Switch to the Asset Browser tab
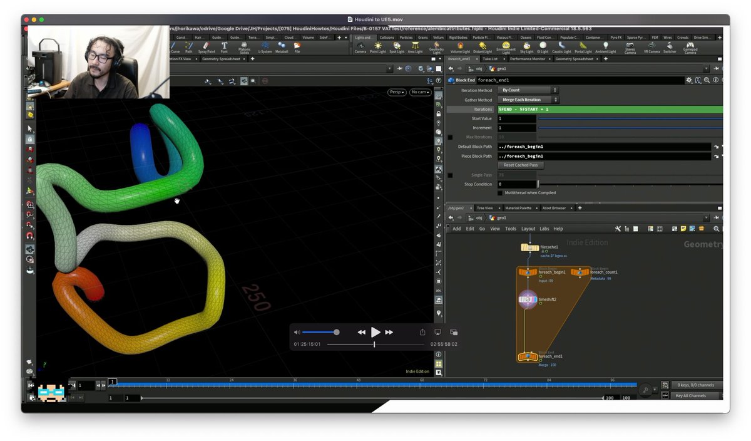Image resolution: width=751 pixels, height=441 pixels. point(554,208)
